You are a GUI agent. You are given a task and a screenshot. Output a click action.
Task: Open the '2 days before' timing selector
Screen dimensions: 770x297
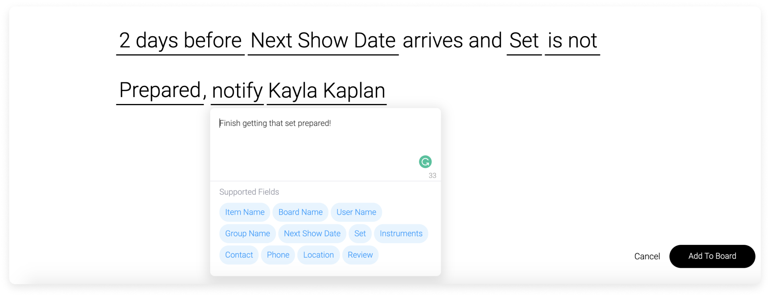point(180,41)
